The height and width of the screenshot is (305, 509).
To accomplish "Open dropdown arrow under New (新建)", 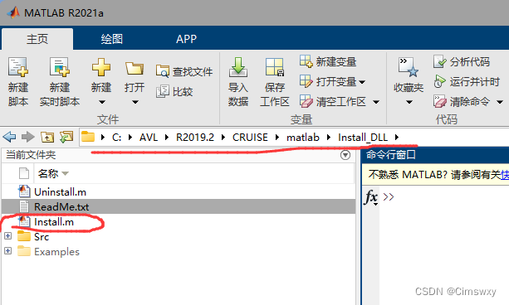I will pos(102,102).
